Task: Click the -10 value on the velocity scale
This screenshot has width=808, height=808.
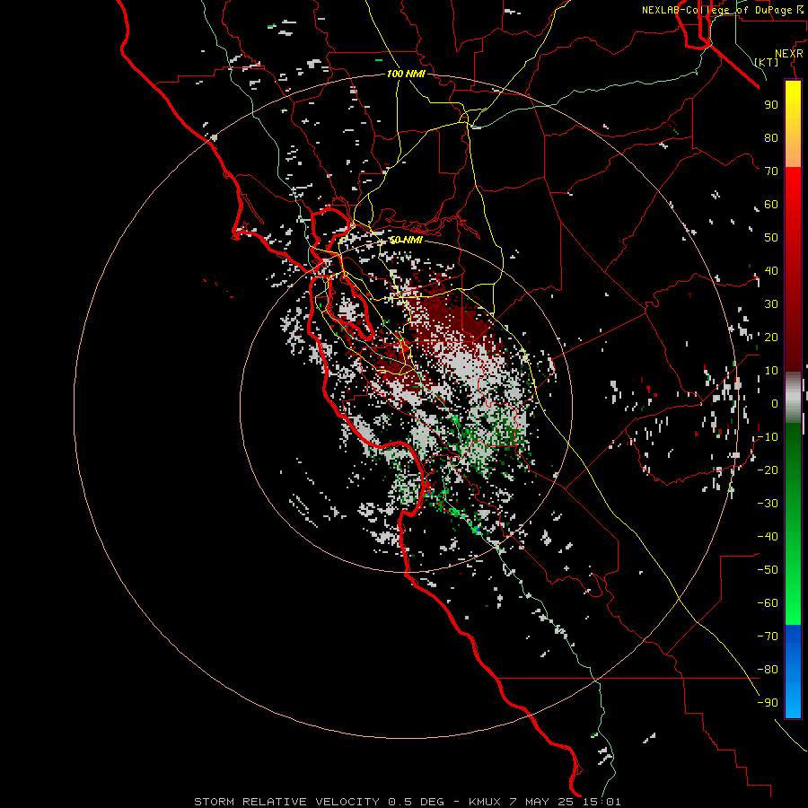Action: click(768, 437)
